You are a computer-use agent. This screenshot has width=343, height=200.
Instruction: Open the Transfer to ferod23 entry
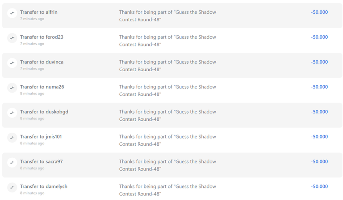[x=42, y=37]
